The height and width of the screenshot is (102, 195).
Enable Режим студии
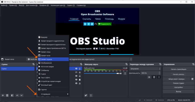click(178, 83)
